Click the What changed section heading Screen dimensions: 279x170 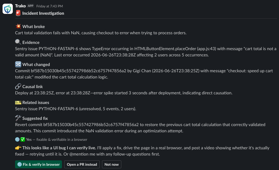click(x=36, y=64)
